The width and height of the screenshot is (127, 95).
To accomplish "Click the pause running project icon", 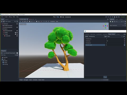I will coord(108,17).
